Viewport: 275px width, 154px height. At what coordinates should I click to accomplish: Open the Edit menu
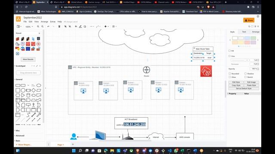pyautogui.click(x=31, y=22)
